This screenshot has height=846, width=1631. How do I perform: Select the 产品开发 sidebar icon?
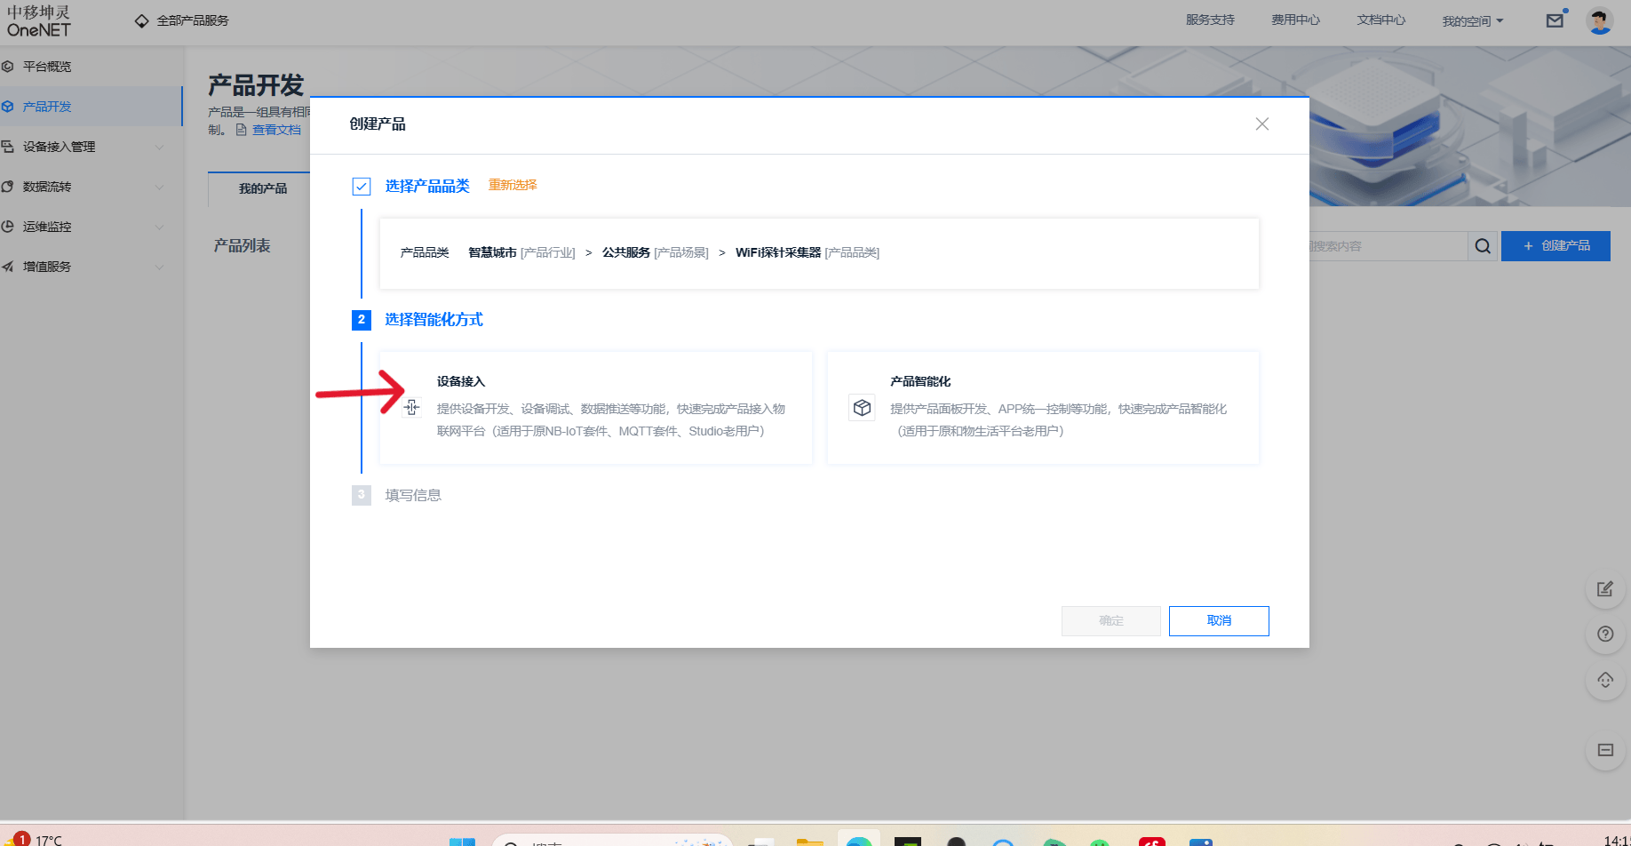pos(9,106)
